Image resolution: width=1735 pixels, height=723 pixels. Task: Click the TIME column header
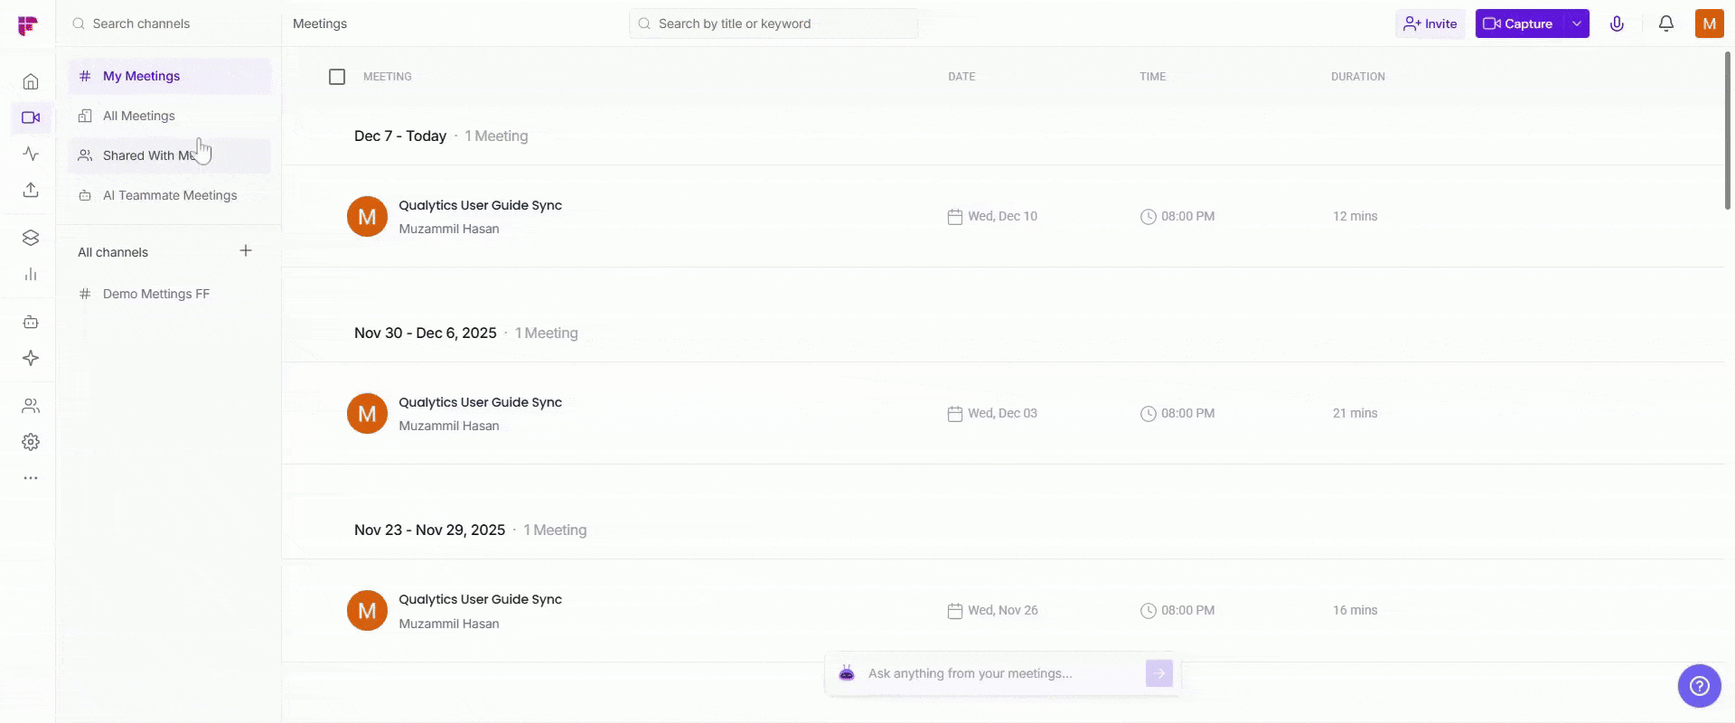click(x=1152, y=77)
